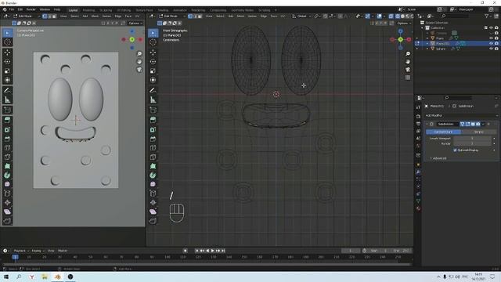The image size is (501, 282).
Task: Open Options dropdown in left viewport
Action: point(135,23)
